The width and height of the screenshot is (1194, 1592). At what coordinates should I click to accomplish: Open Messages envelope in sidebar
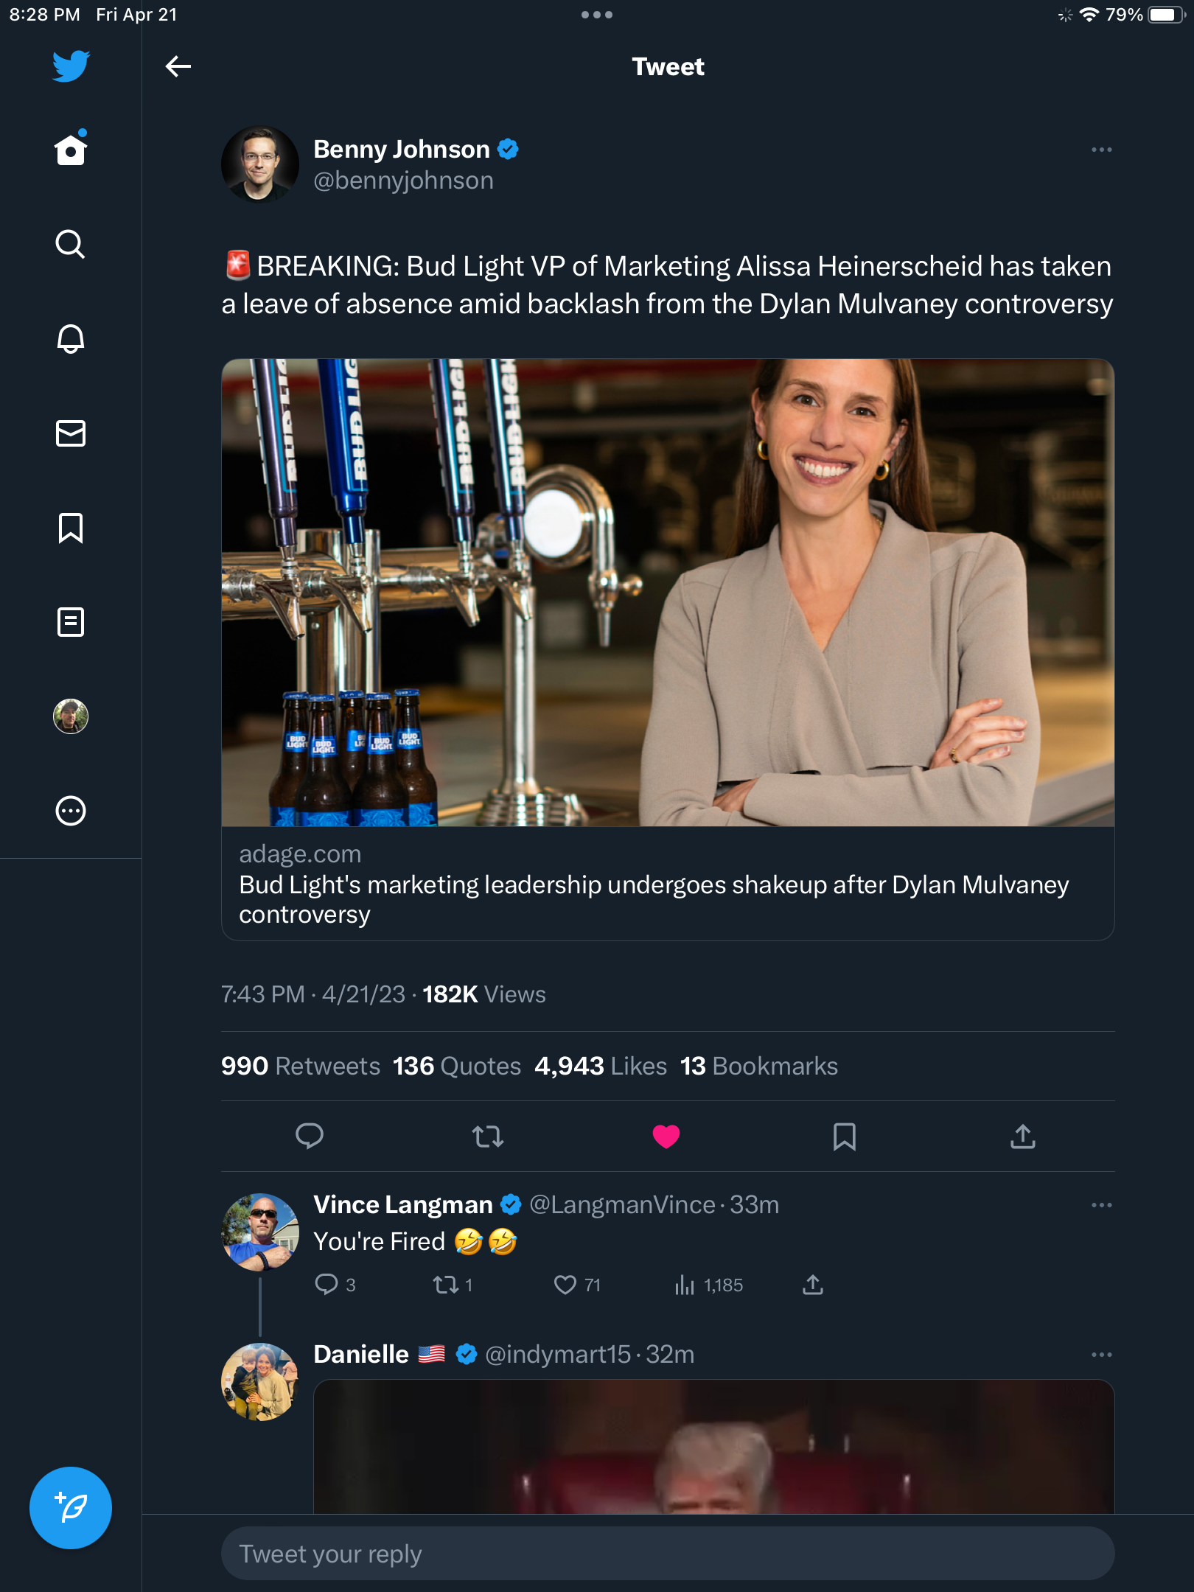[71, 433]
